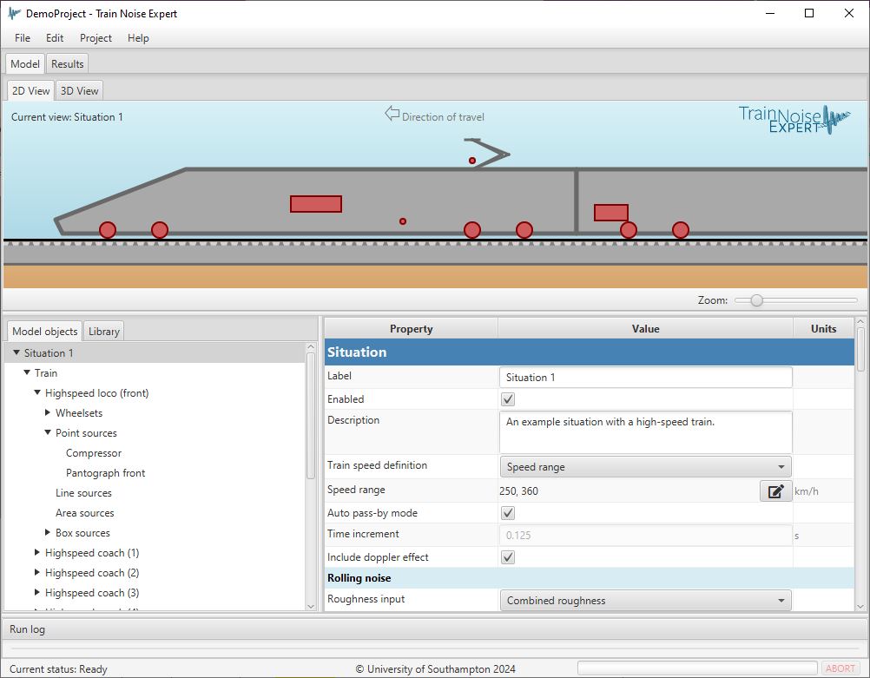Click the model tree vertical scrollbar
This screenshot has height=678, width=870.
click(x=311, y=416)
